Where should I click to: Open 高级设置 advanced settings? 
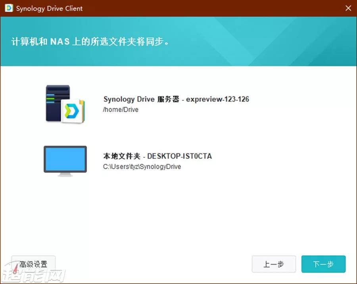(x=33, y=264)
